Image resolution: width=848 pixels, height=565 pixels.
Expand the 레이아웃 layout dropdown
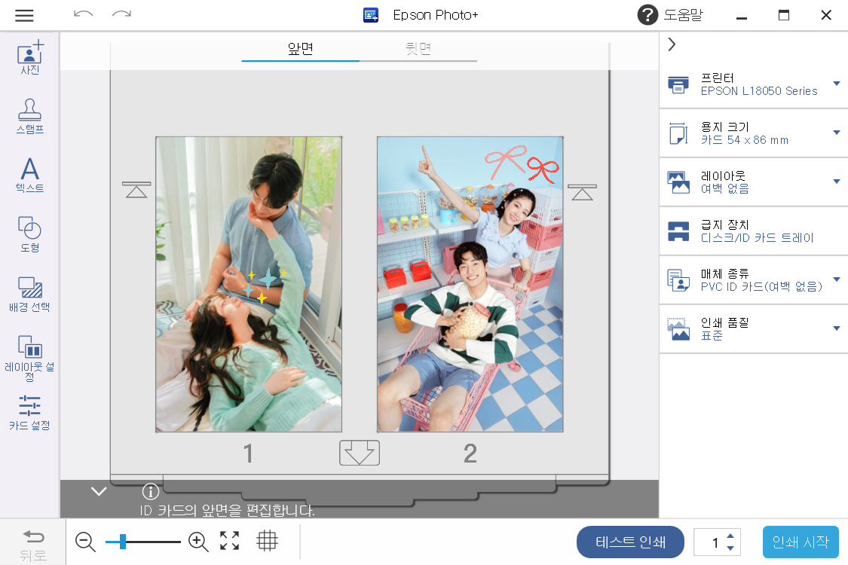(x=837, y=182)
